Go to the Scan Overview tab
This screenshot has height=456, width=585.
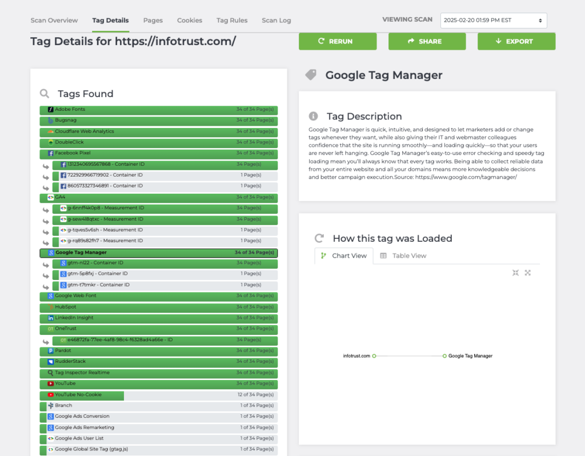click(x=54, y=21)
